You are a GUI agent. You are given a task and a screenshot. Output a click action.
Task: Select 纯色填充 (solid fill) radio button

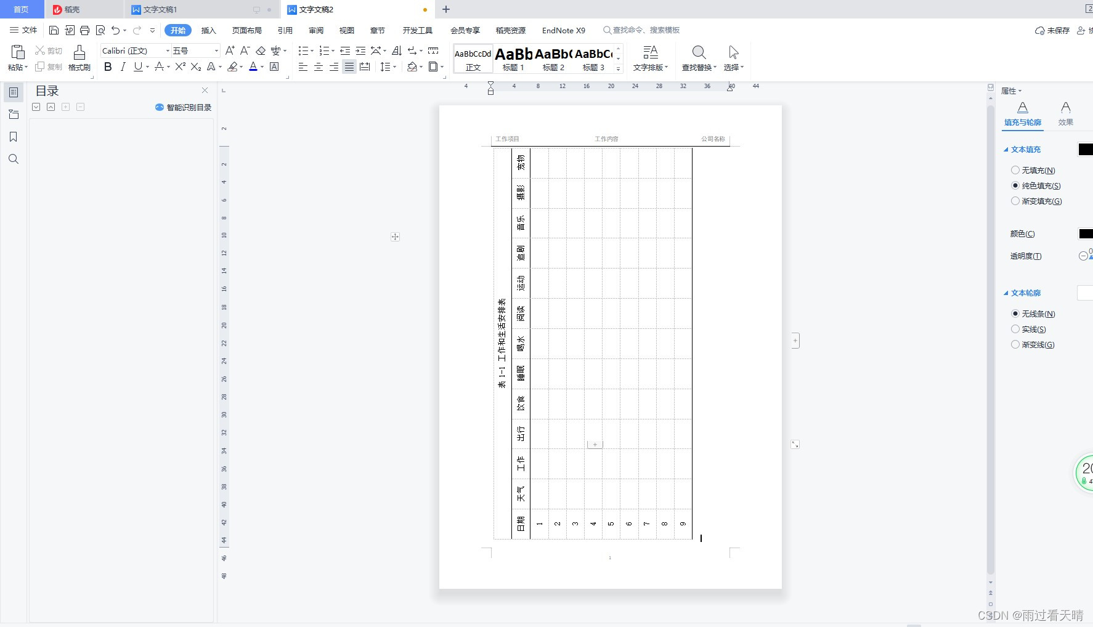click(x=1015, y=185)
